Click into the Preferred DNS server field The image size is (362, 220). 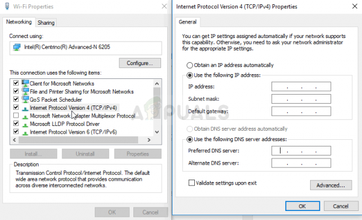[x=301, y=151]
